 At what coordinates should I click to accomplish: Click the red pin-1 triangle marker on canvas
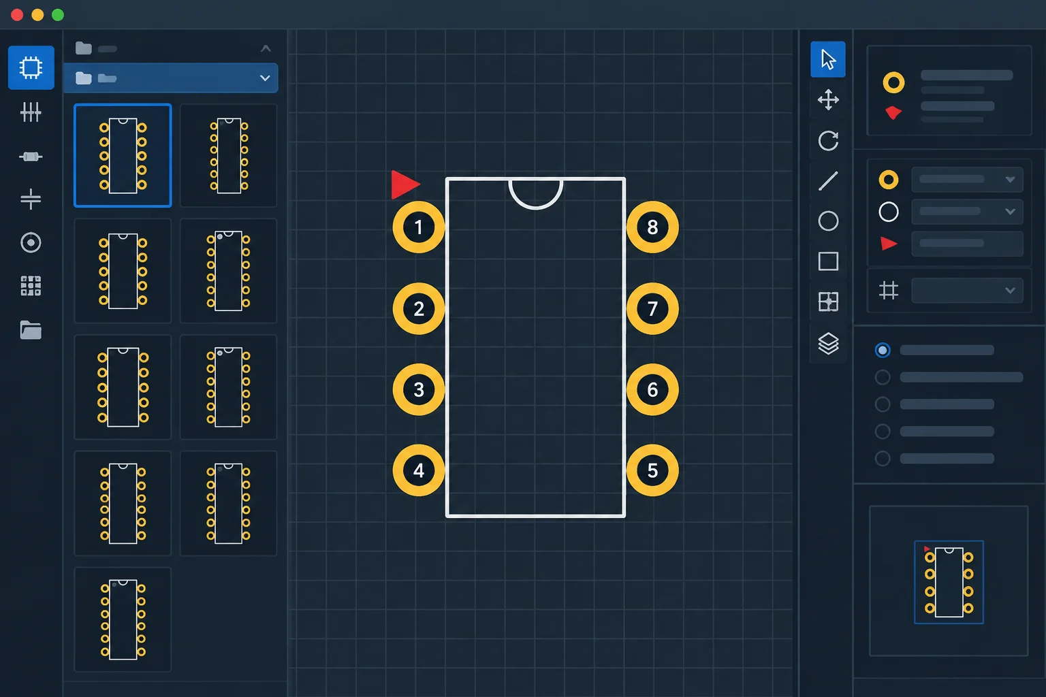(405, 184)
